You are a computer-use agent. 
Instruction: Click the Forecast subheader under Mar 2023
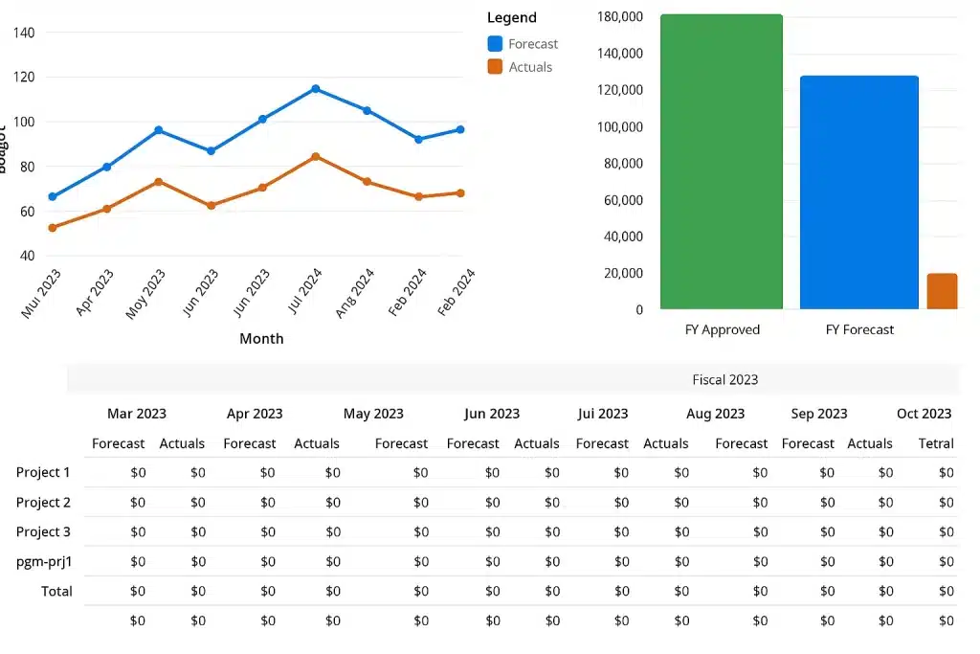(x=118, y=444)
